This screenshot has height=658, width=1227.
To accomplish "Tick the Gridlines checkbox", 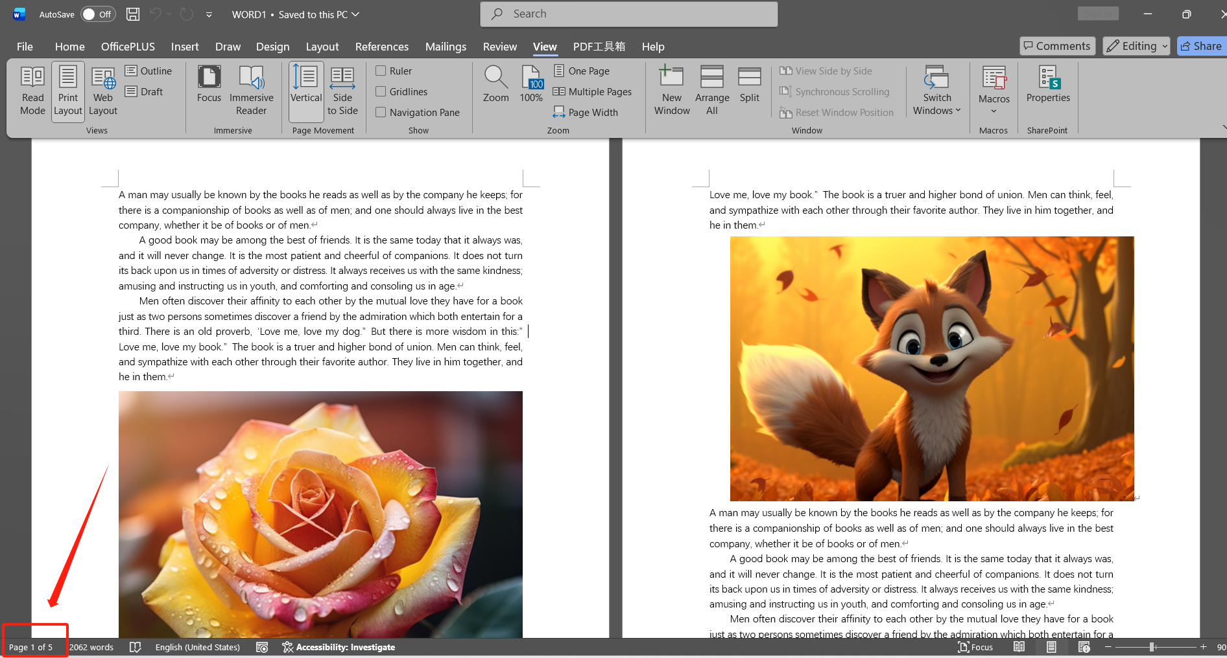I will (x=381, y=92).
